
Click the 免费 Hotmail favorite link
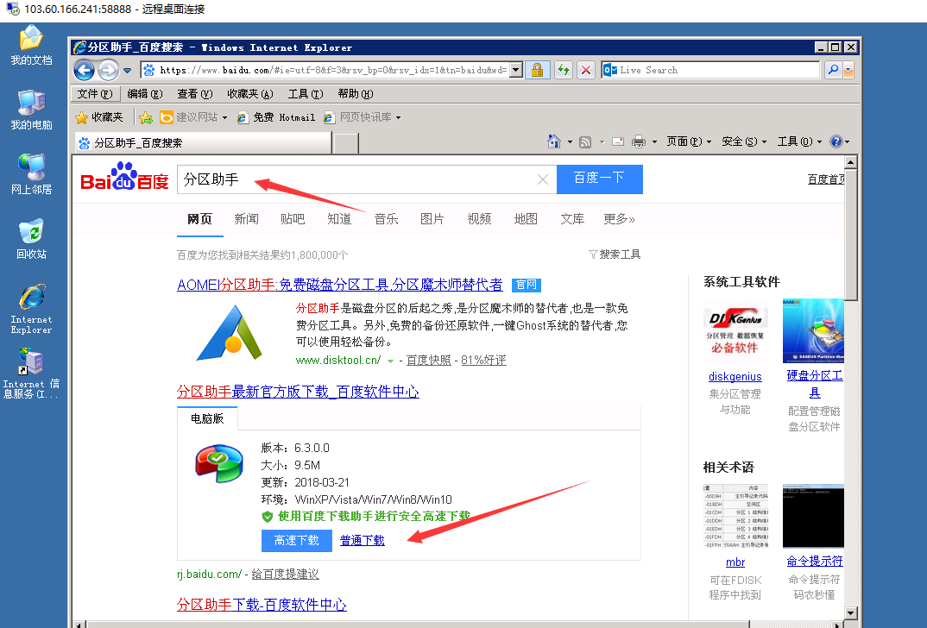[276, 117]
